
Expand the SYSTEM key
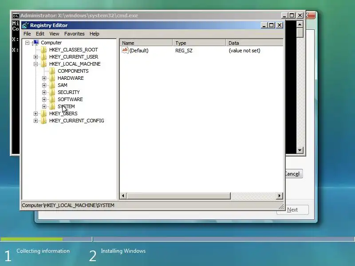coord(44,106)
